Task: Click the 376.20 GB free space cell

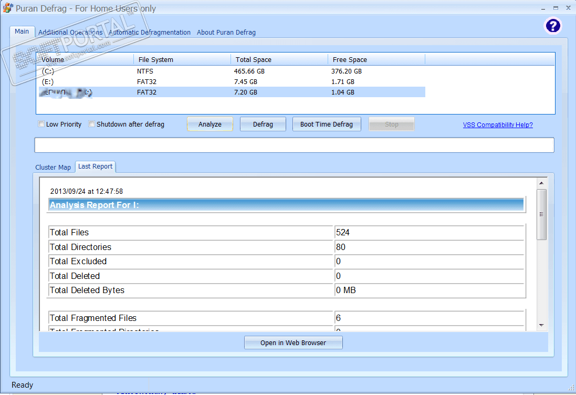Action: point(347,71)
